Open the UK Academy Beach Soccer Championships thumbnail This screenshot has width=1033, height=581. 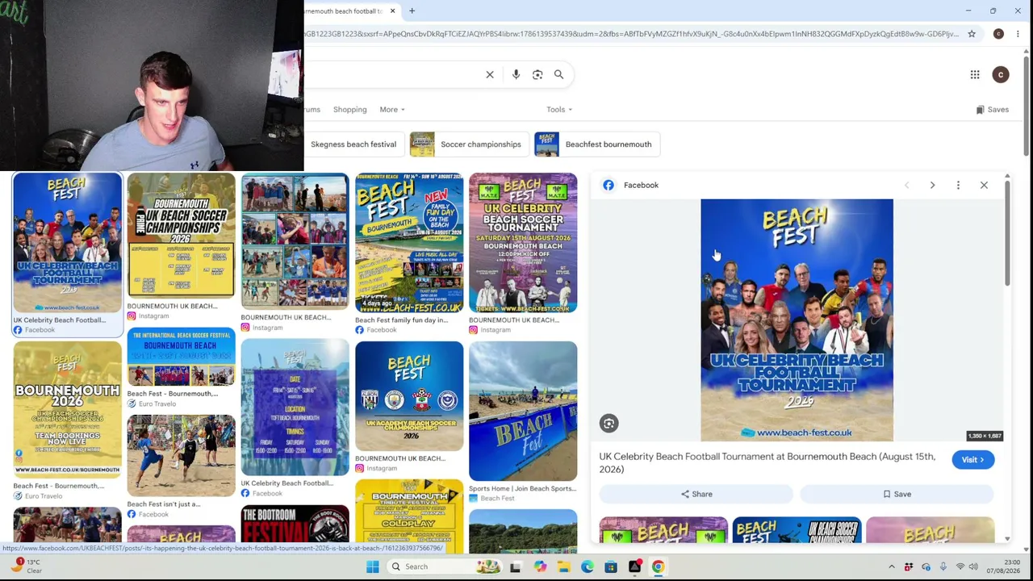409,396
